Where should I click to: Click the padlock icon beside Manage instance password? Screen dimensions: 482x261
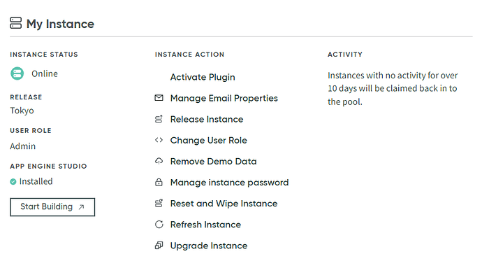[159, 182]
